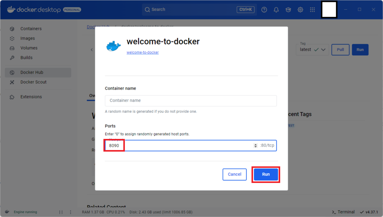Image resolution: width=383 pixels, height=217 pixels.
Task: Click the version v4.37.1 indicator
Action: [369, 212]
